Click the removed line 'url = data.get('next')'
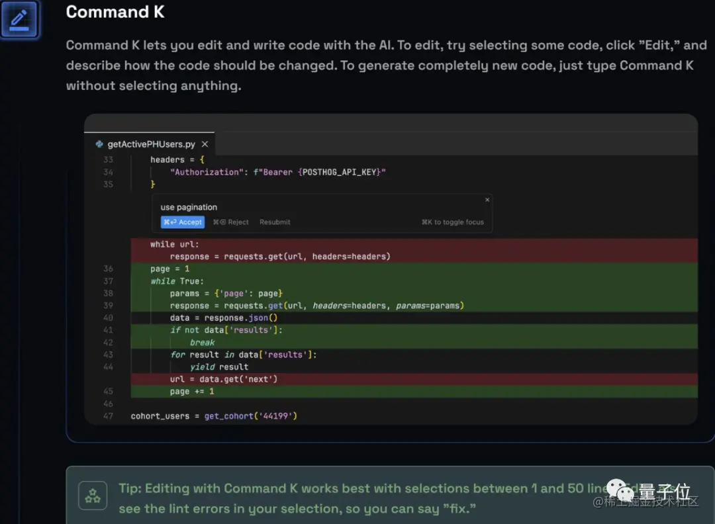This screenshot has width=715, height=524. click(414, 379)
